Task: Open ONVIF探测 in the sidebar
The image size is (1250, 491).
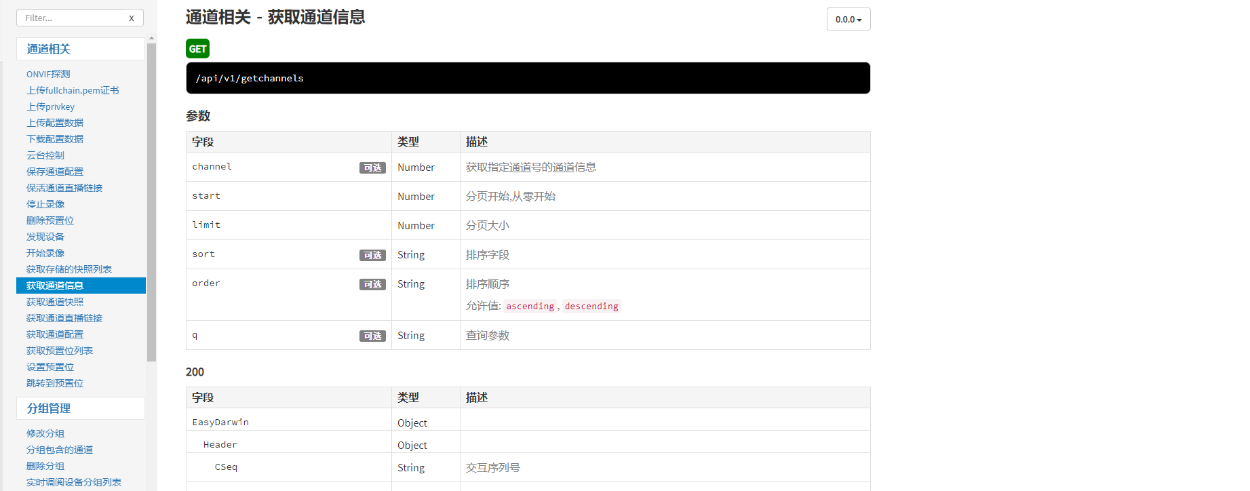Action: (48, 74)
